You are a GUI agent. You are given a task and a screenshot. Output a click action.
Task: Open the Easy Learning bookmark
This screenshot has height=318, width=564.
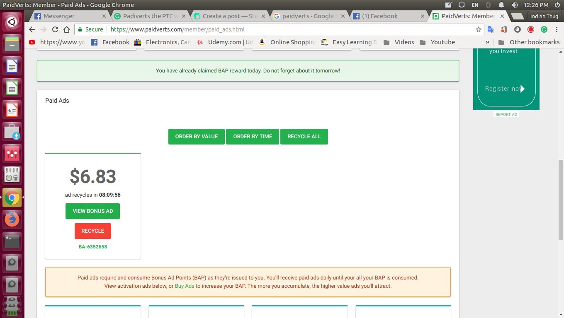click(x=349, y=42)
